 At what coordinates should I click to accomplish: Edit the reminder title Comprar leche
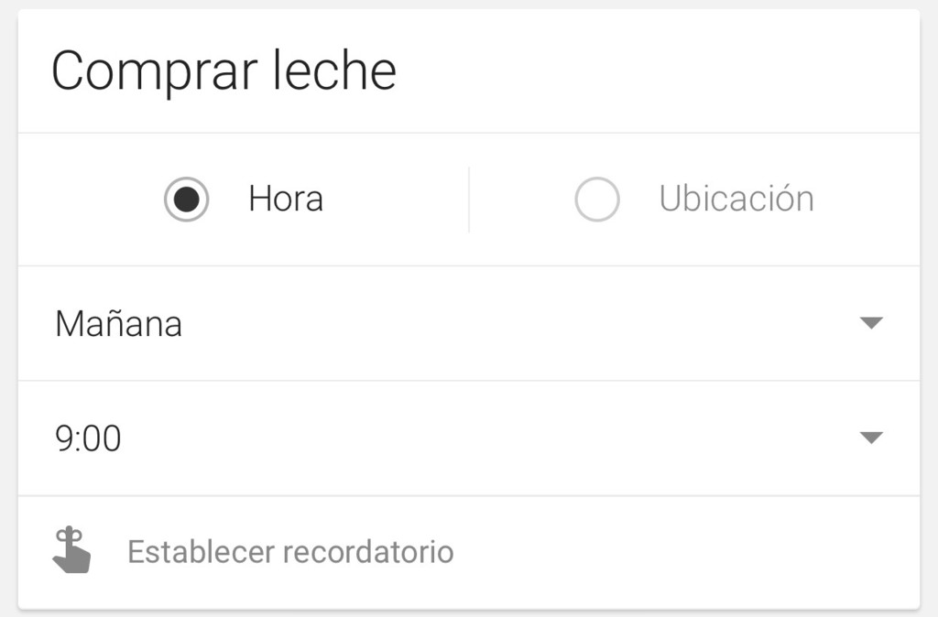[x=224, y=70]
